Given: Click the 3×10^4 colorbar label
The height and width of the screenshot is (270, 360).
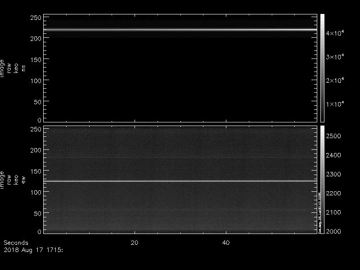Looking at the screenshot, I should pyautogui.click(x=335, y=57).
